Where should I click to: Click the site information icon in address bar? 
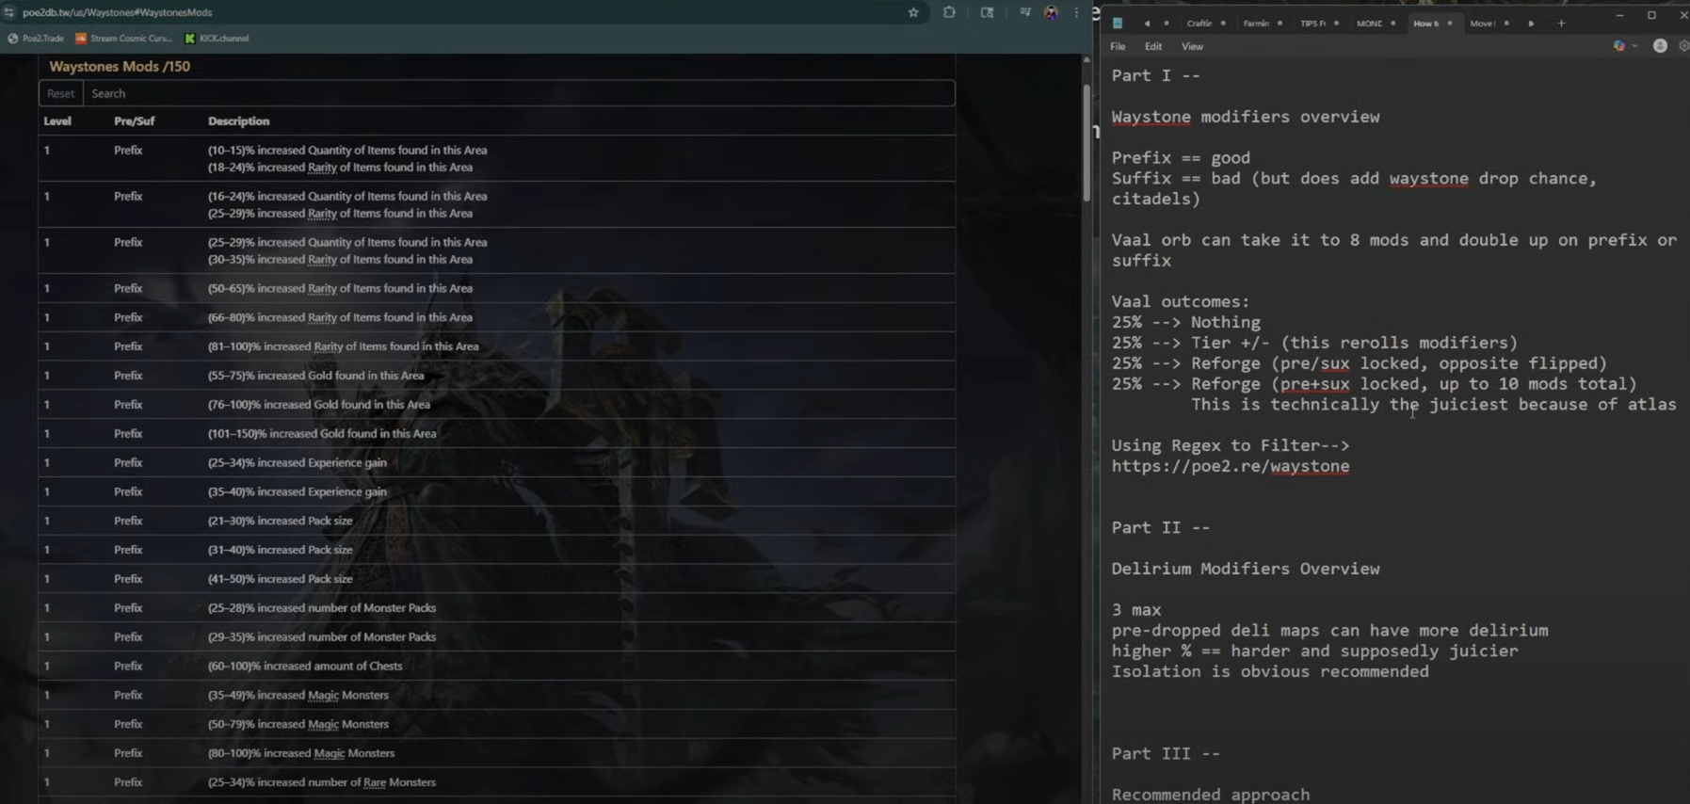(9, 12)
